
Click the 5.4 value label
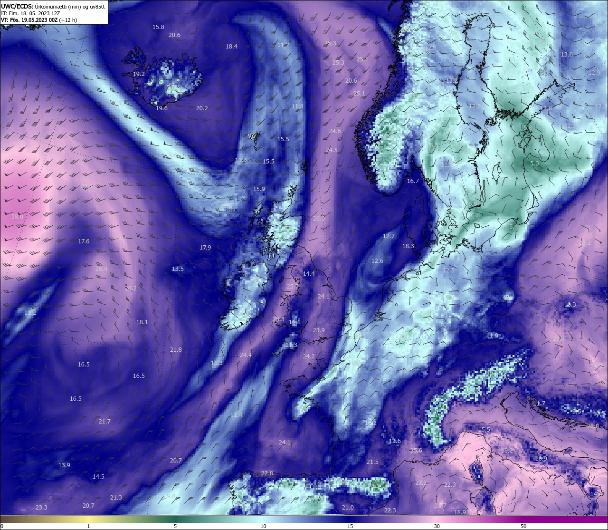click(513, 227)
